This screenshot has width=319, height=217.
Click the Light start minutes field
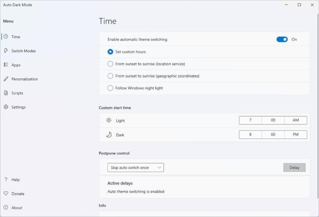(x=273, y=120)
